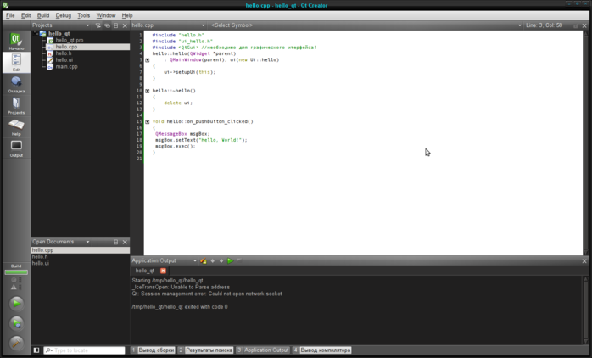Viewport: 592px width, 358px height.
Task: Select main.cpp in the project tree
Action: (x=67, y=66)
